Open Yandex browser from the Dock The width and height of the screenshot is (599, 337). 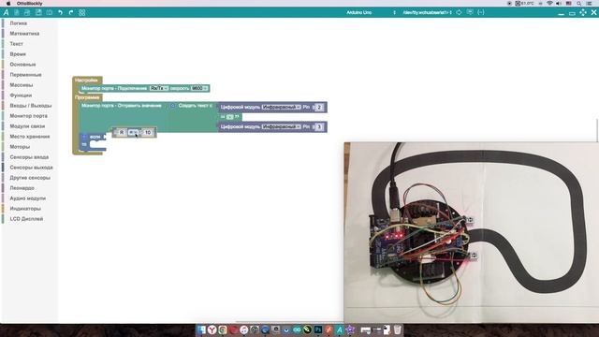(212, 330)
